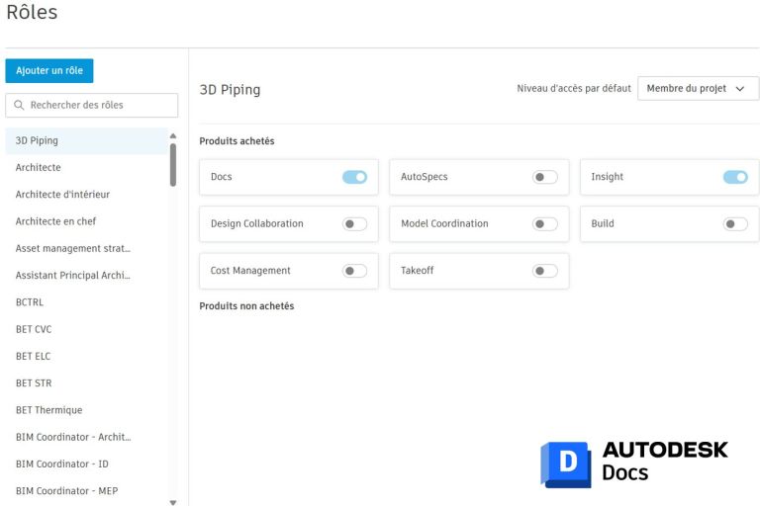Turn on the Cost Management toggle
760x506 pixels.
click(x=355, y=271)
